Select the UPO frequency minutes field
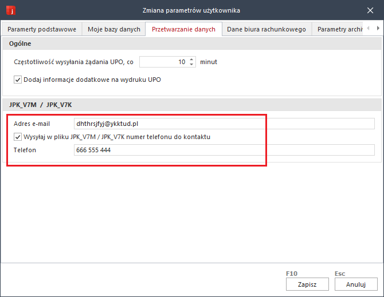 coord(163,62)
